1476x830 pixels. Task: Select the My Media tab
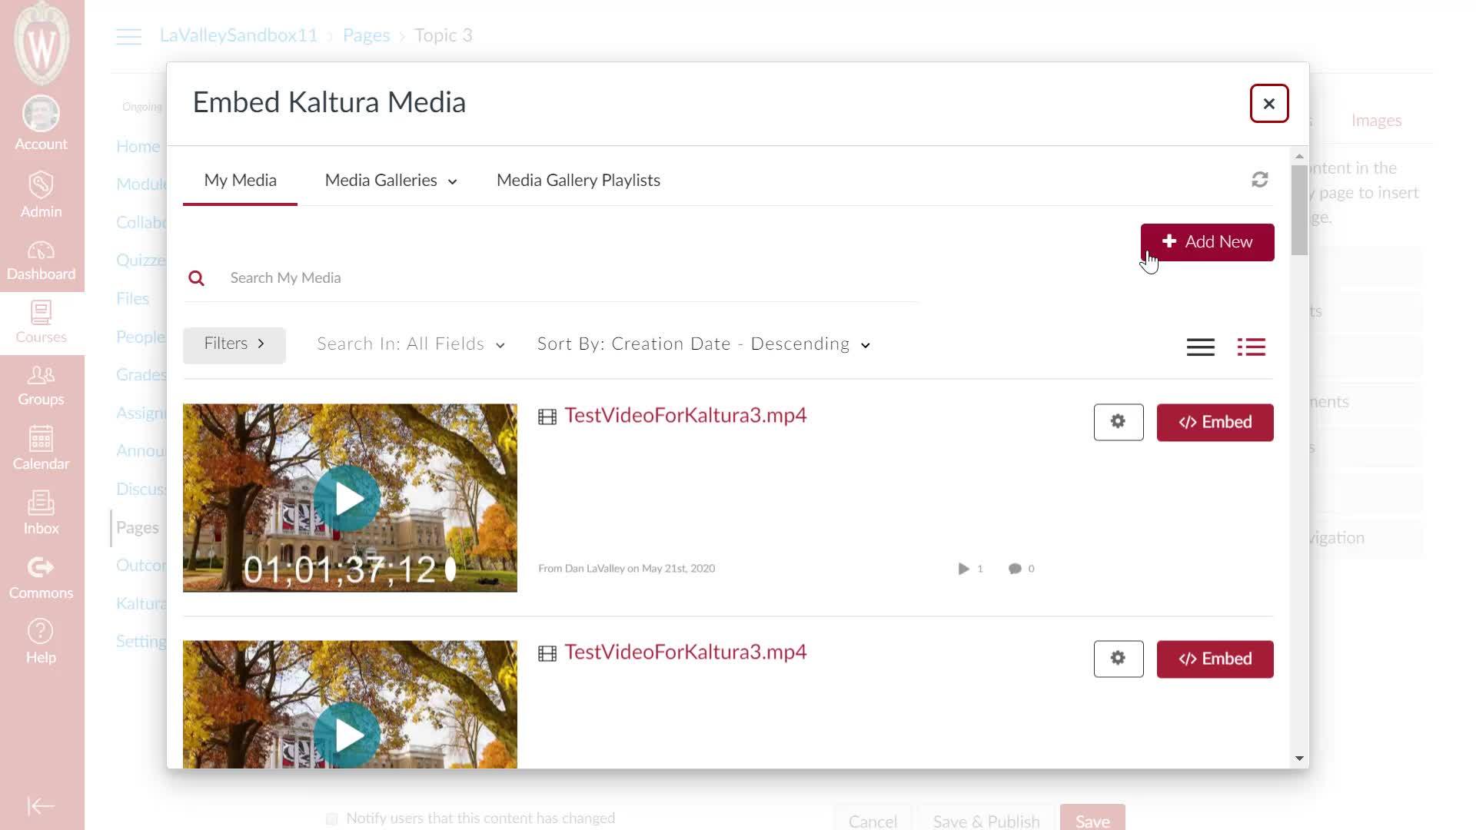tap(240, 181)
